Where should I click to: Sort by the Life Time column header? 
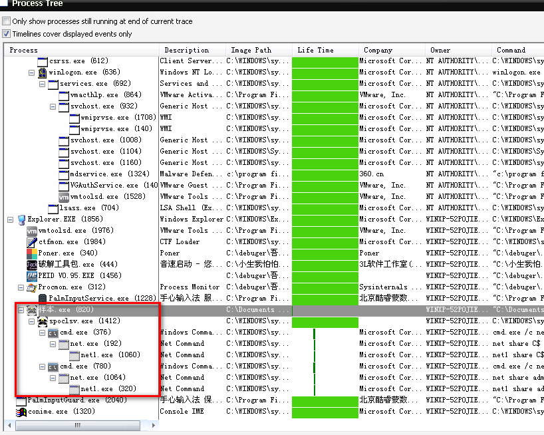point(325,51)
